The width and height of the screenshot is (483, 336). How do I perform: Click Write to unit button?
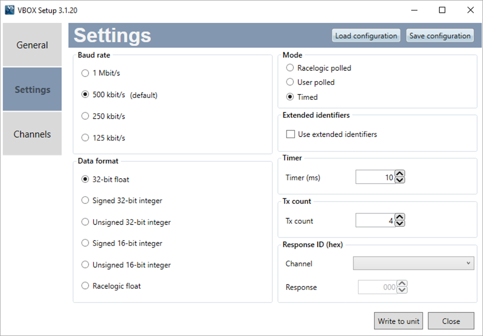pyautogui.click(x=398, y=321)
